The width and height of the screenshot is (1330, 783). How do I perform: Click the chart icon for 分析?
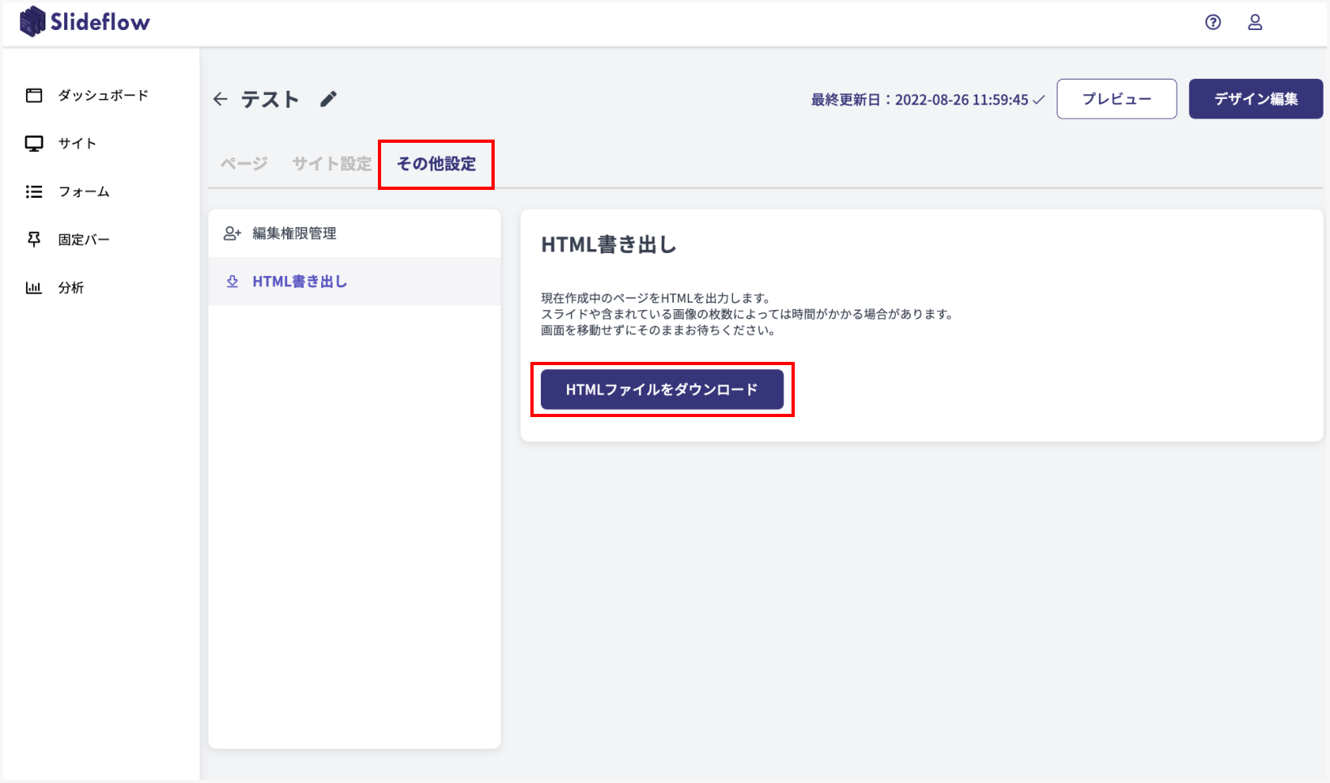34,287
